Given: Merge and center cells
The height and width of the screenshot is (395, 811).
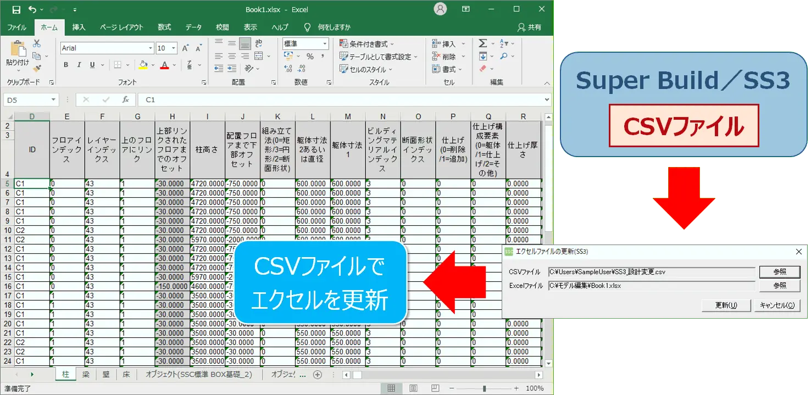Looking at the screenshot, I should [x=259, y=56].
